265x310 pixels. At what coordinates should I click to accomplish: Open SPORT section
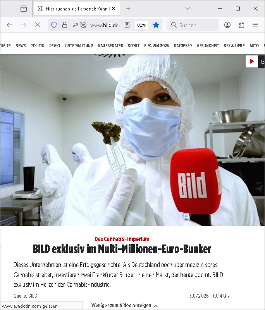(134, 46)
